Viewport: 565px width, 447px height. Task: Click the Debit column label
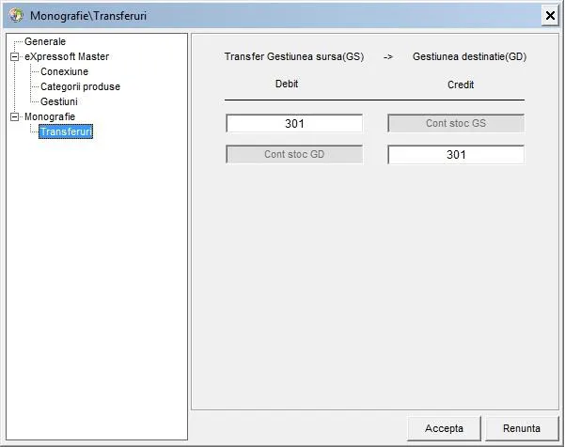(x=287, y=84)
